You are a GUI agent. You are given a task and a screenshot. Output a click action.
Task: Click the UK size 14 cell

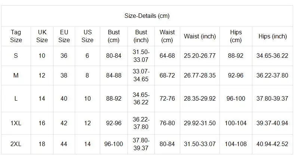pyautogui.click(x=42, y=98)
